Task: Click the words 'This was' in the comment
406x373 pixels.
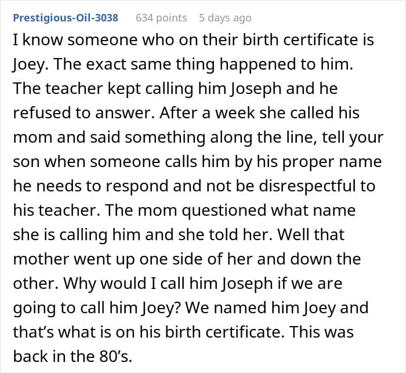Action: (x=321, y=332)
